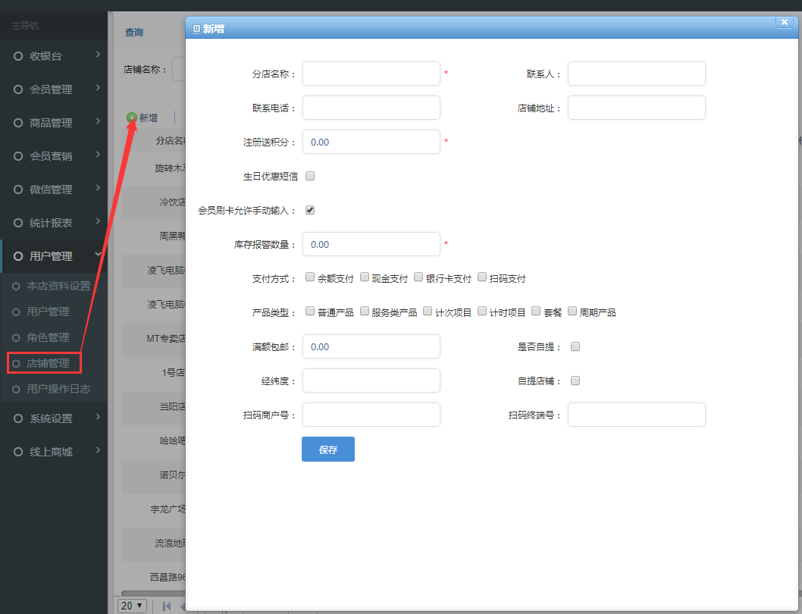The image size is (802, 614).
Task: Check the 计时项目 product type
Action: (482, 311)
